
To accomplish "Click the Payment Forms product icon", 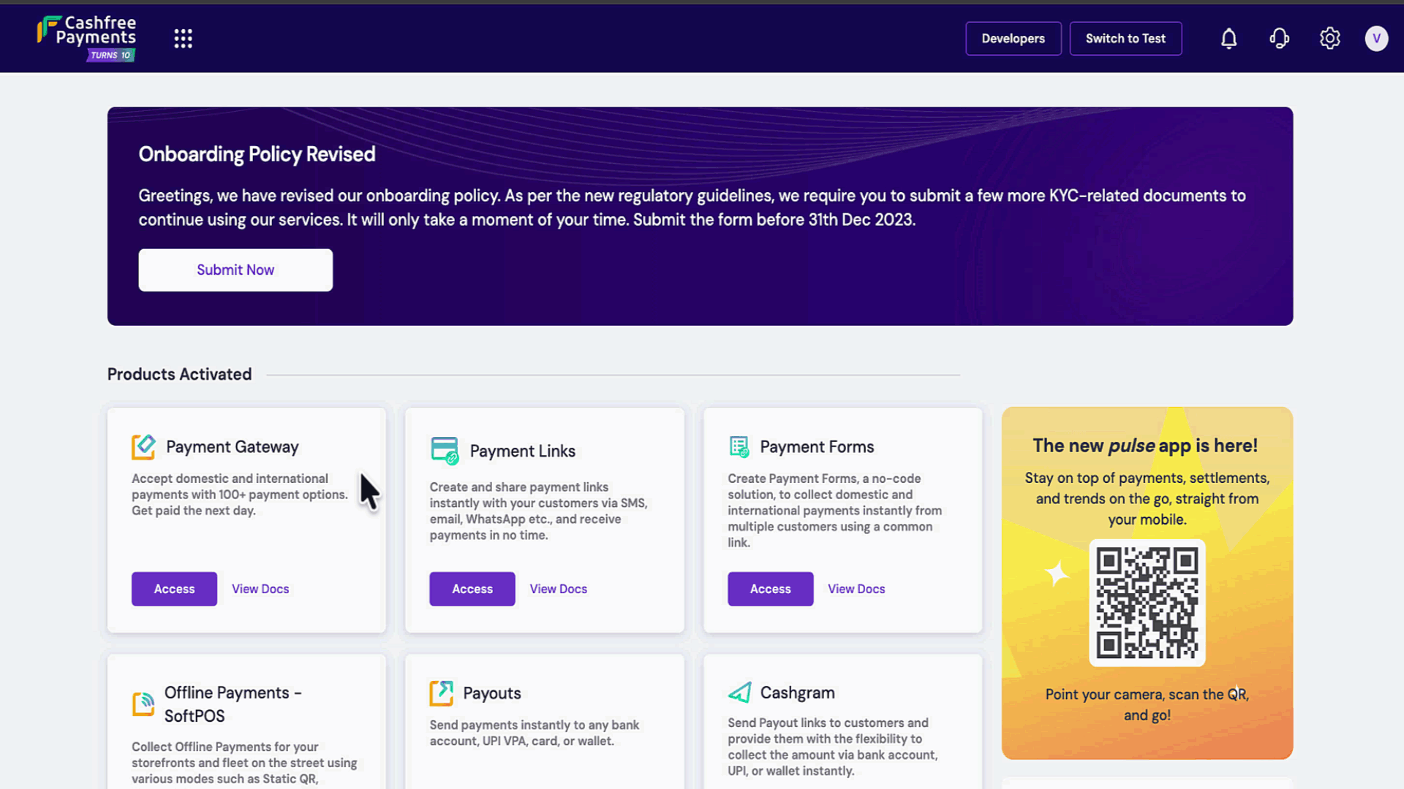I will pyautogui.click(x=739, y=446).
